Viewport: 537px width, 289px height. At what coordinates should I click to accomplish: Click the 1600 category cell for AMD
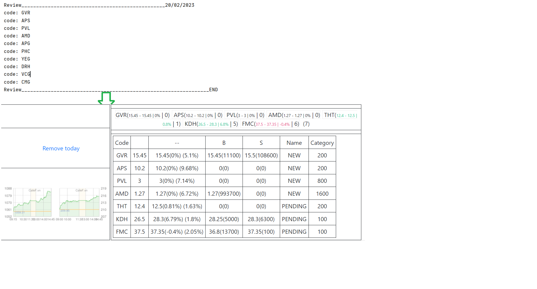[x=322, y=194]
